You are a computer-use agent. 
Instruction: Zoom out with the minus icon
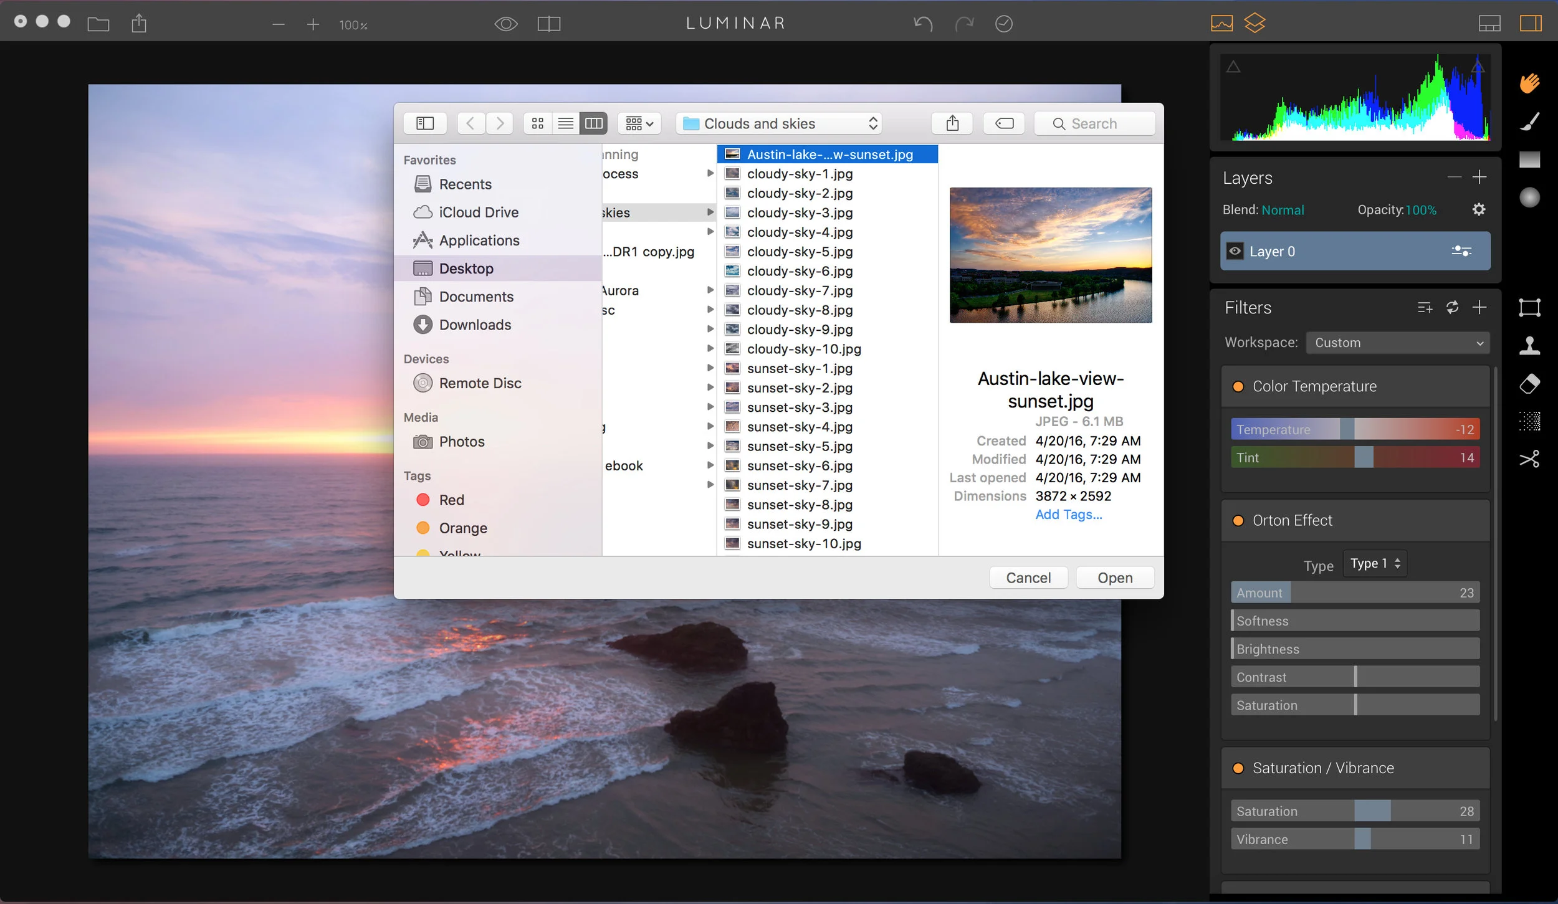[279, 24]
